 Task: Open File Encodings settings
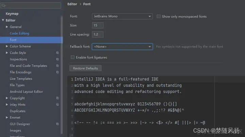tap(20, 72)
